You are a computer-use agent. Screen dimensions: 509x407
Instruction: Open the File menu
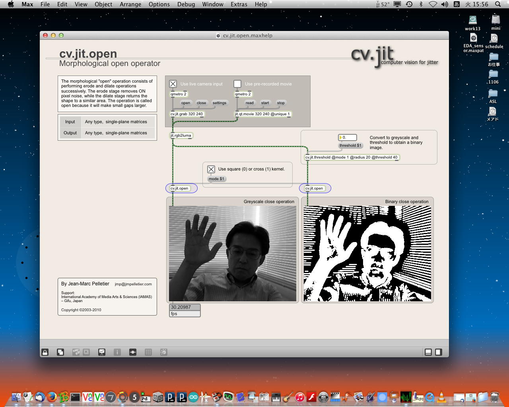[x=45, y=4]
